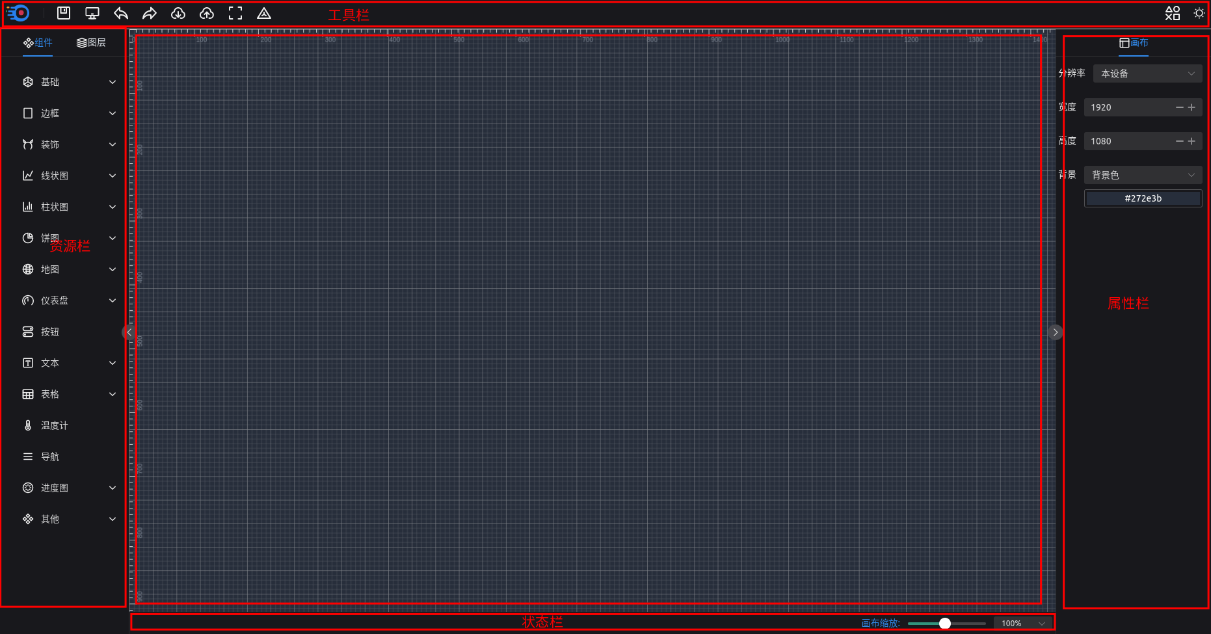Click the save icon in the toolbar

[x=64, y=13]
